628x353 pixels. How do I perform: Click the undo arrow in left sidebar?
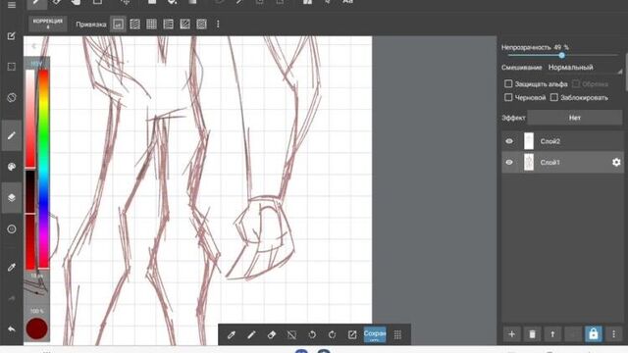point(12,329)
